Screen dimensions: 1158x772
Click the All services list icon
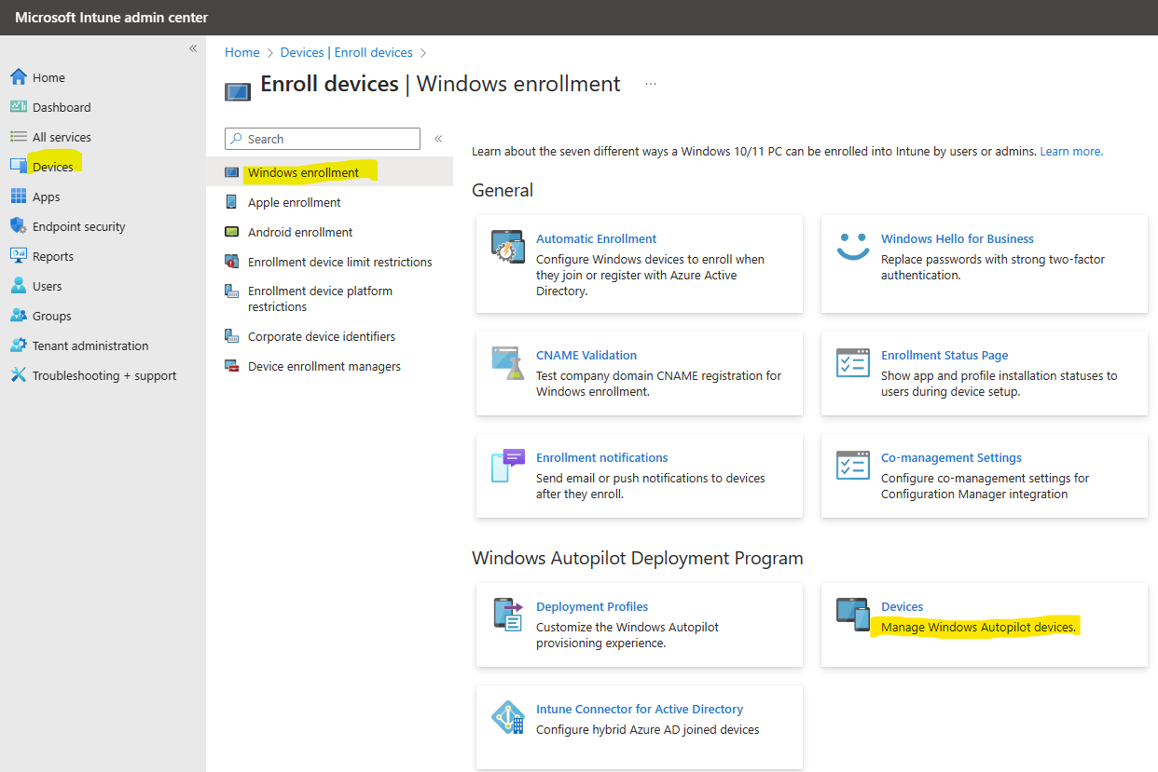click(x=19, y=137)
